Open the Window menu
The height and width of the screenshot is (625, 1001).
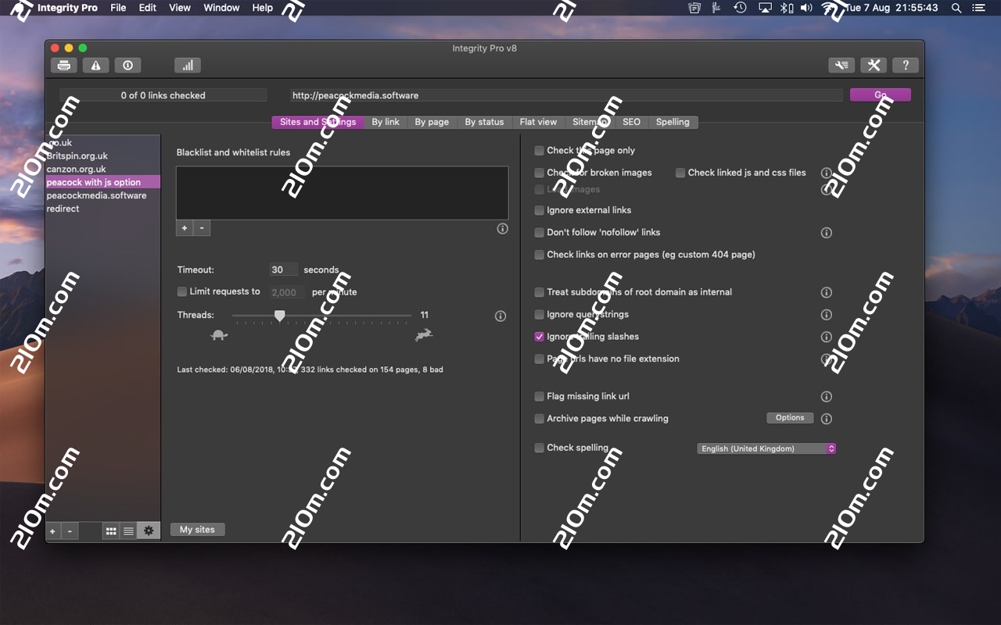point(221,8)
